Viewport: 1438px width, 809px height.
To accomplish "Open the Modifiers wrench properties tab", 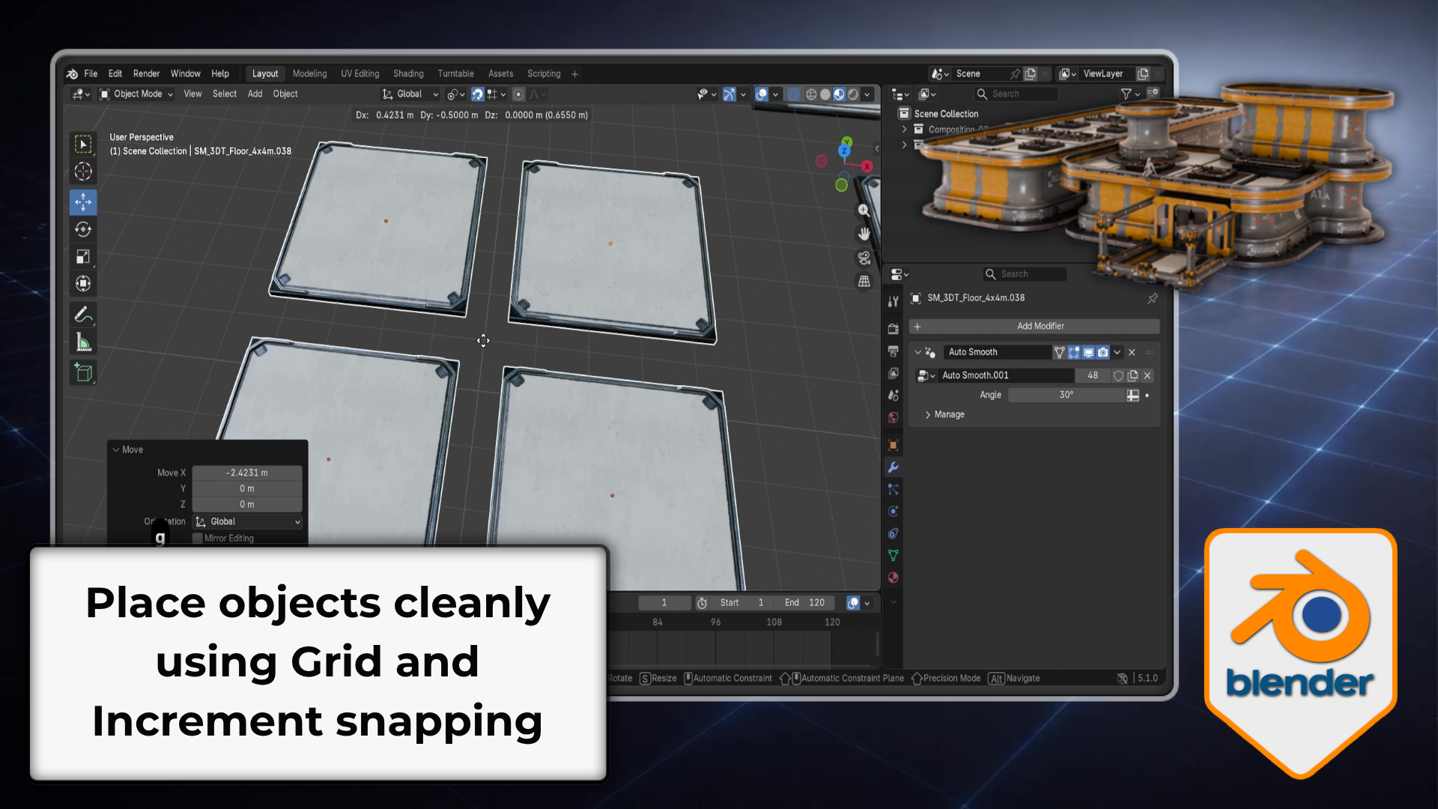I will point(893,467).
